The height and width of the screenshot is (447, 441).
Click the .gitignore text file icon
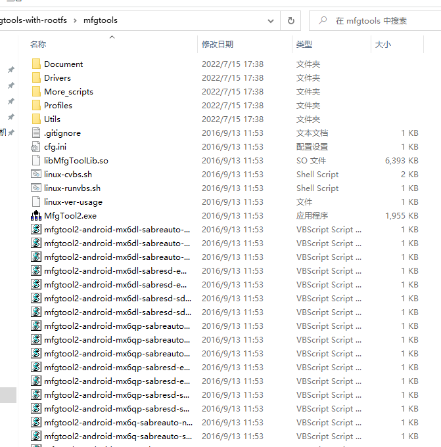click(x=36, y=133)
